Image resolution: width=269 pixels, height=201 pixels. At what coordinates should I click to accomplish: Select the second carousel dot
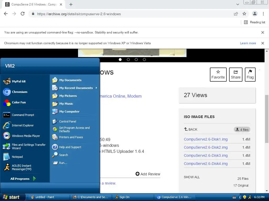(128, 59)
